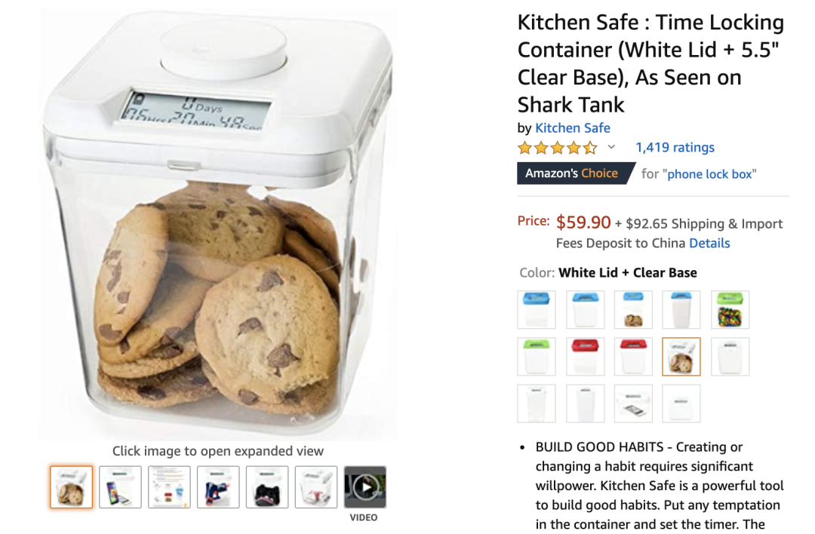Open shipping and import fees Details link
This screenshot has height=534, width=815.
point(709,243)
